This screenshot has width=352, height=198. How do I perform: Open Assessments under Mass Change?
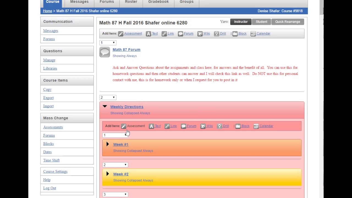[53, 127]
